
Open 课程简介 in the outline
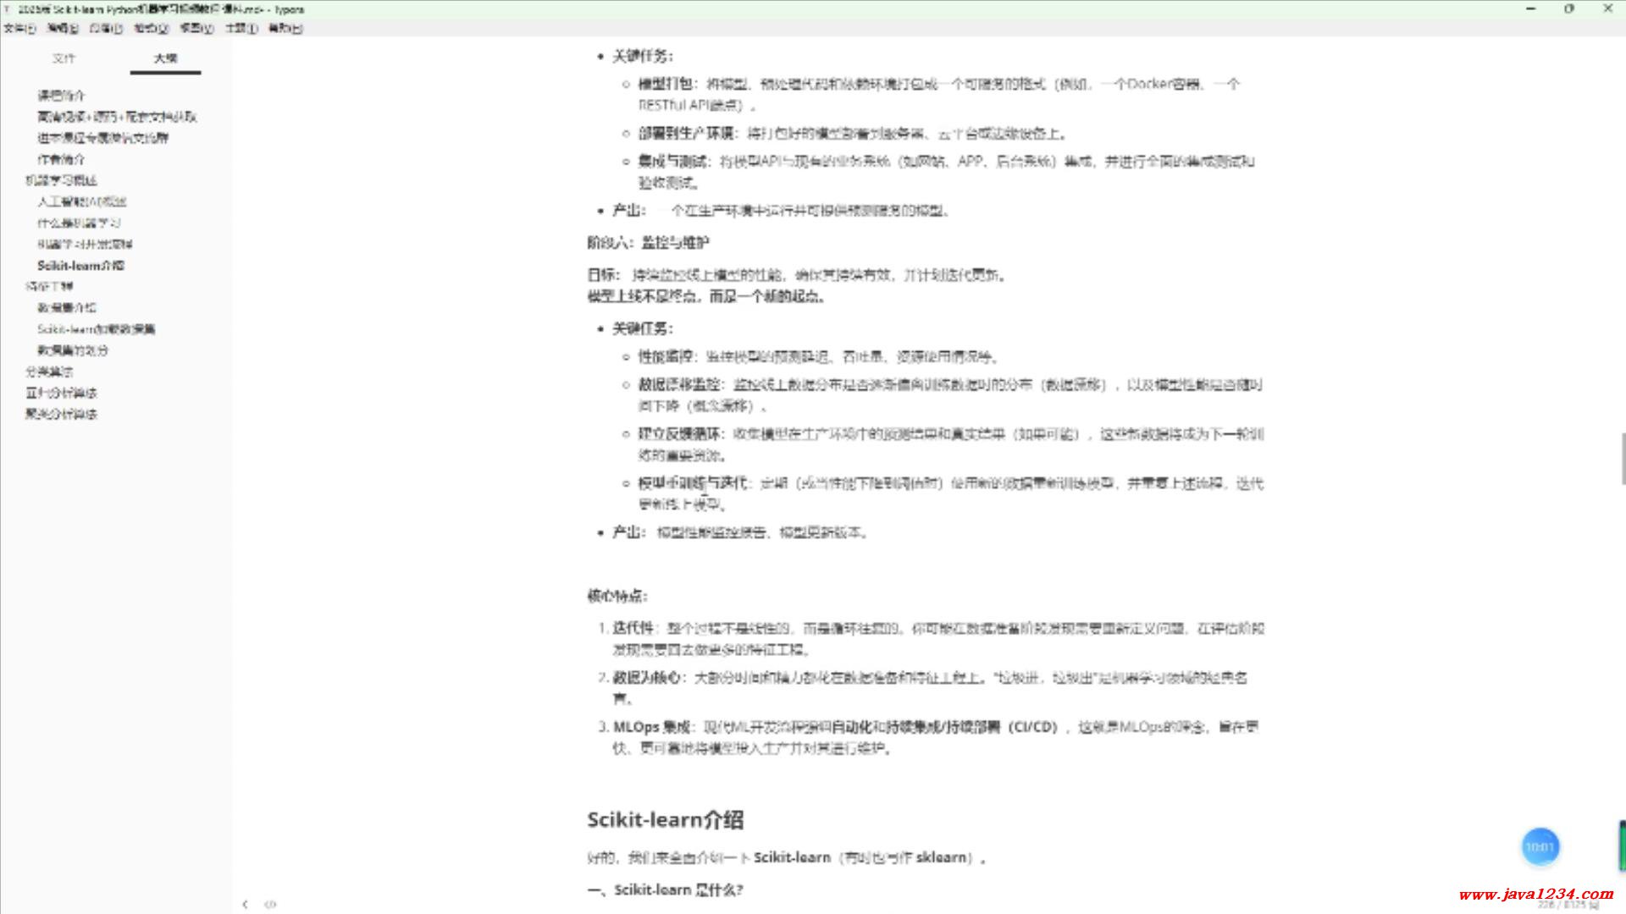point(61,96)
